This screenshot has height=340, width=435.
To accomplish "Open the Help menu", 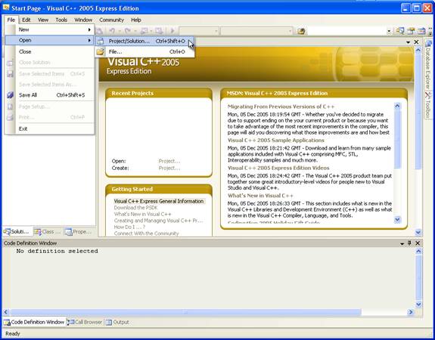I will click(x=136, y=20).
